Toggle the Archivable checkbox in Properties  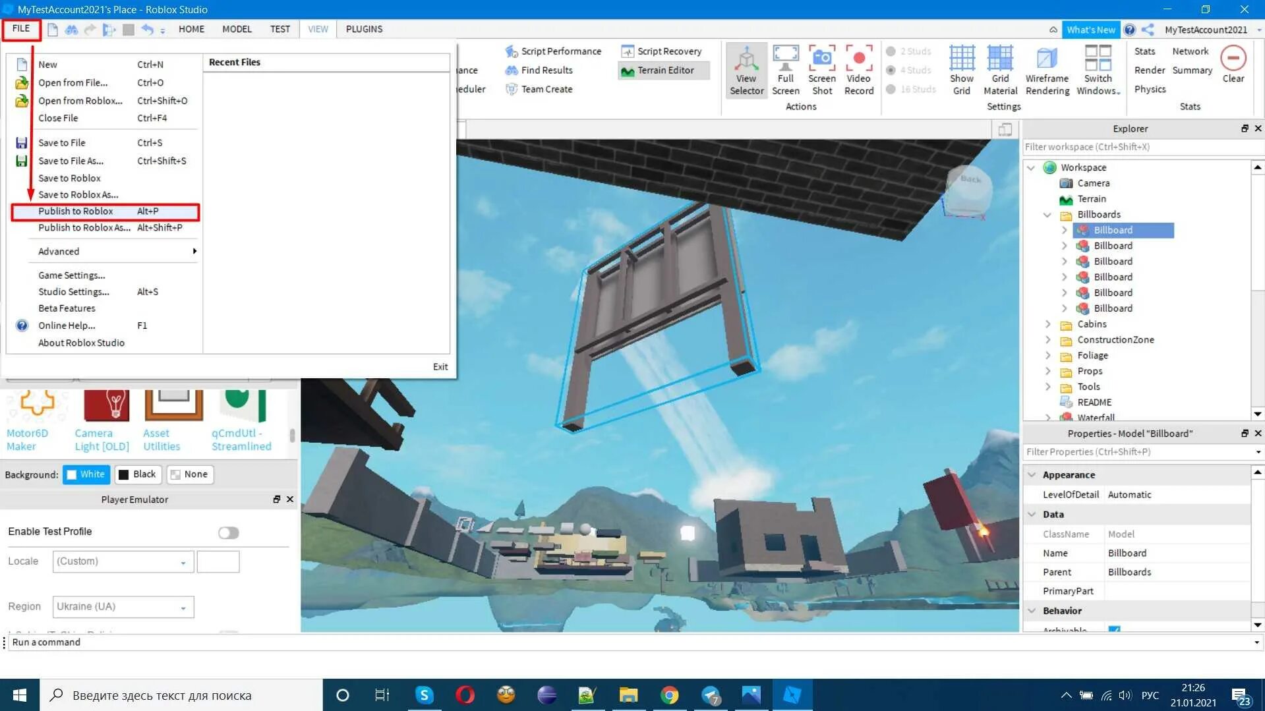pos(1114,630)
